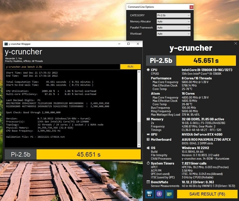This screenshot has width=239, height=201.
Task: Click the OS Windows logo icon
Action: pos(148,148)
